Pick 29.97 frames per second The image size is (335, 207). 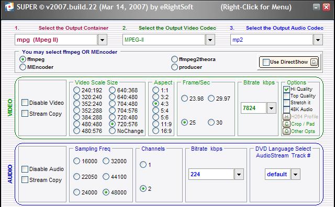coord(211,99)
